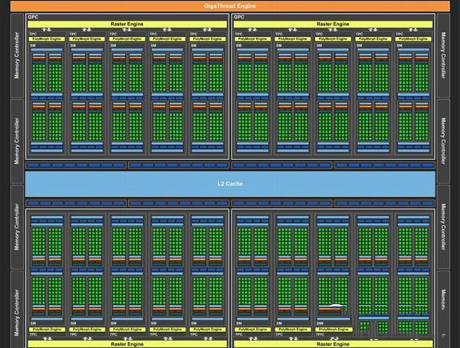This screenshot has height=348, width=460.
Task: Select the topmost Memory Controller on the right edge
Action: tap(443, 55)
